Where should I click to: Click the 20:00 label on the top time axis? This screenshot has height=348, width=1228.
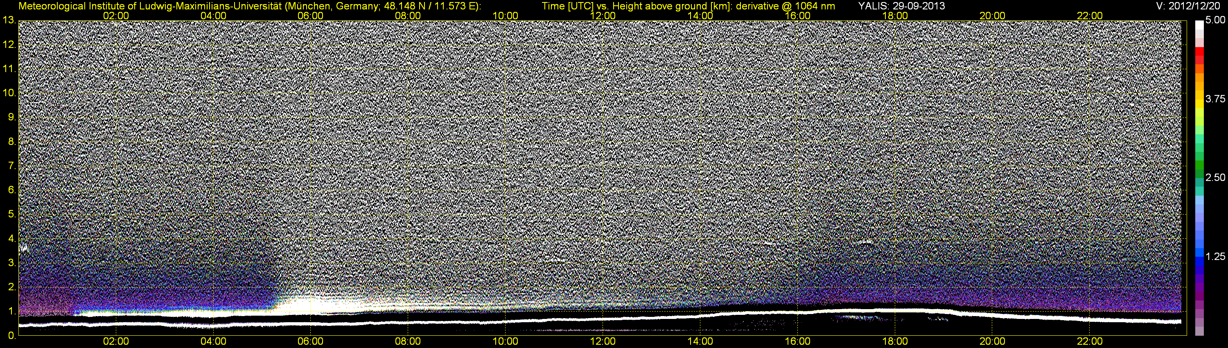993,16
